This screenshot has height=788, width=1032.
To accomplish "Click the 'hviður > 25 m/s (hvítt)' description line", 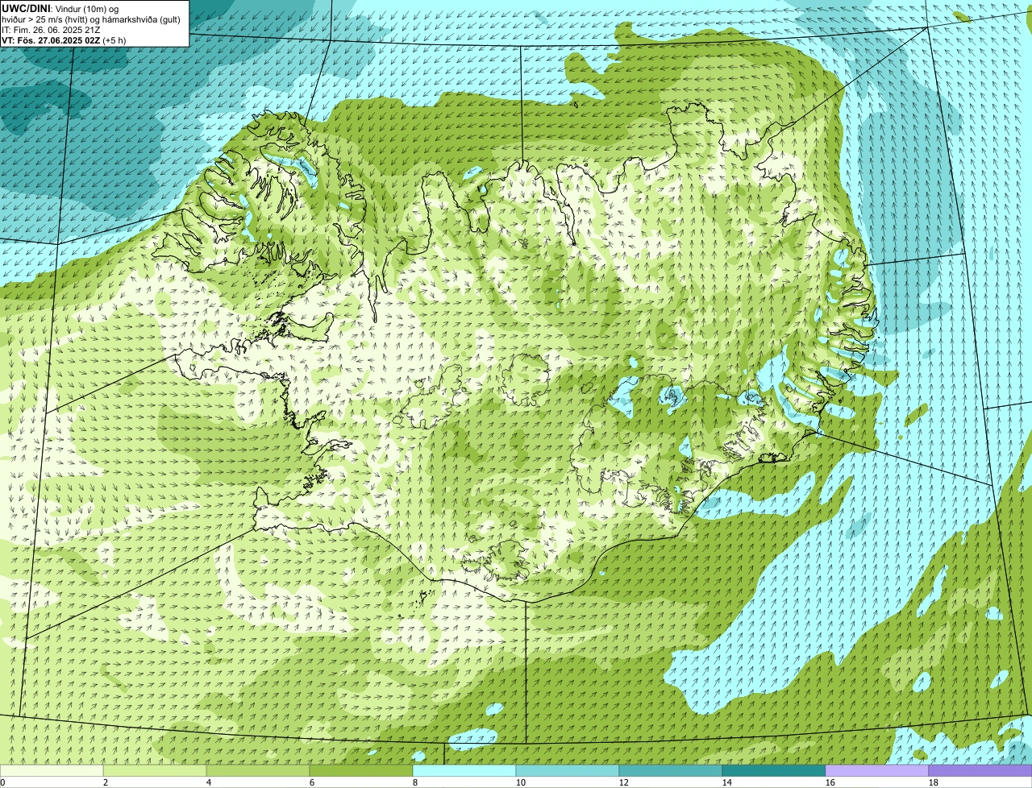I will click(91, 19).
